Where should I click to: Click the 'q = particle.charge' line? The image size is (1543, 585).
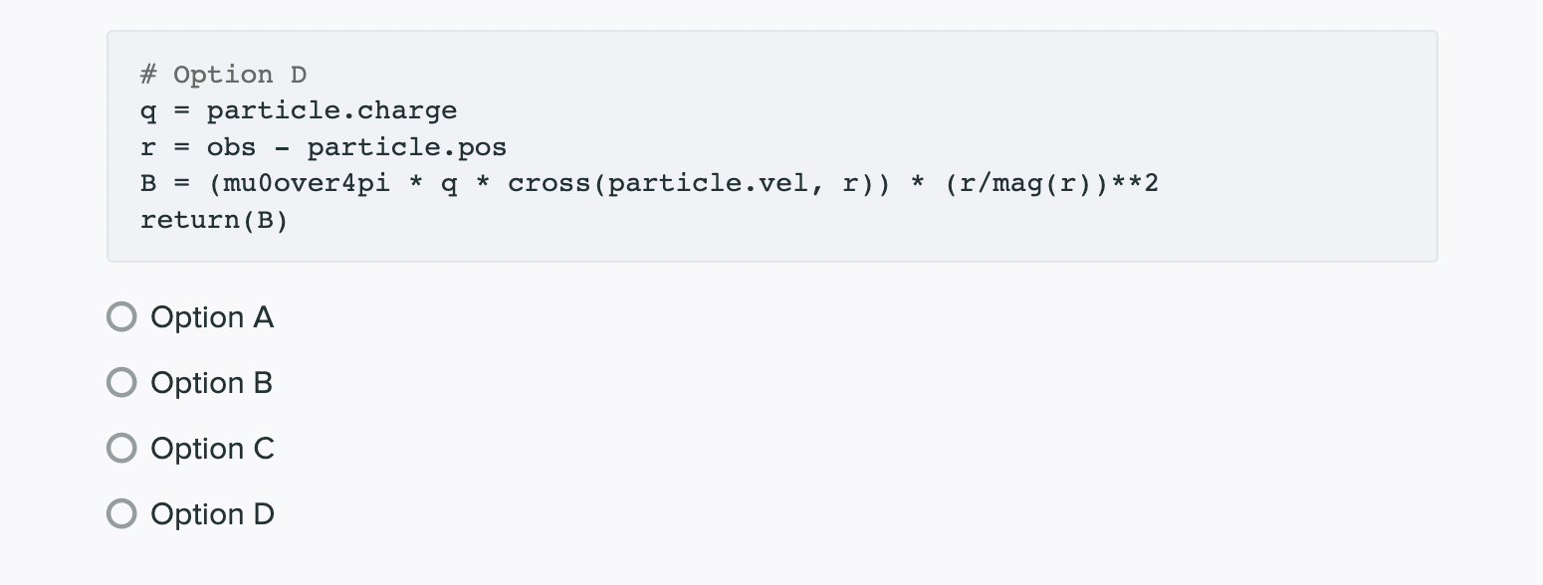tap(299, 109)
